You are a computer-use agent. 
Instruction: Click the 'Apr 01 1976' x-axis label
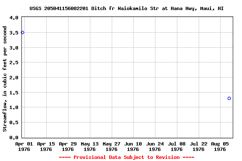click(24, 146)
